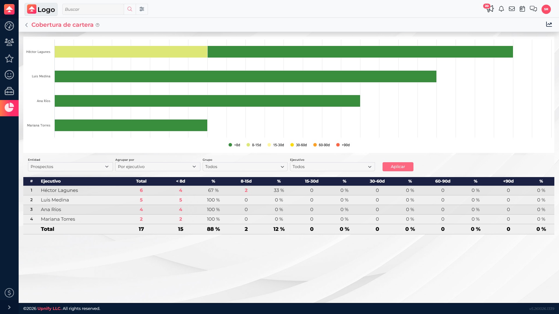The width and height of the screenshot is (559, 314).
Task: Expand the sidebar with the arrow icon
Action: [x=9, y=307]
